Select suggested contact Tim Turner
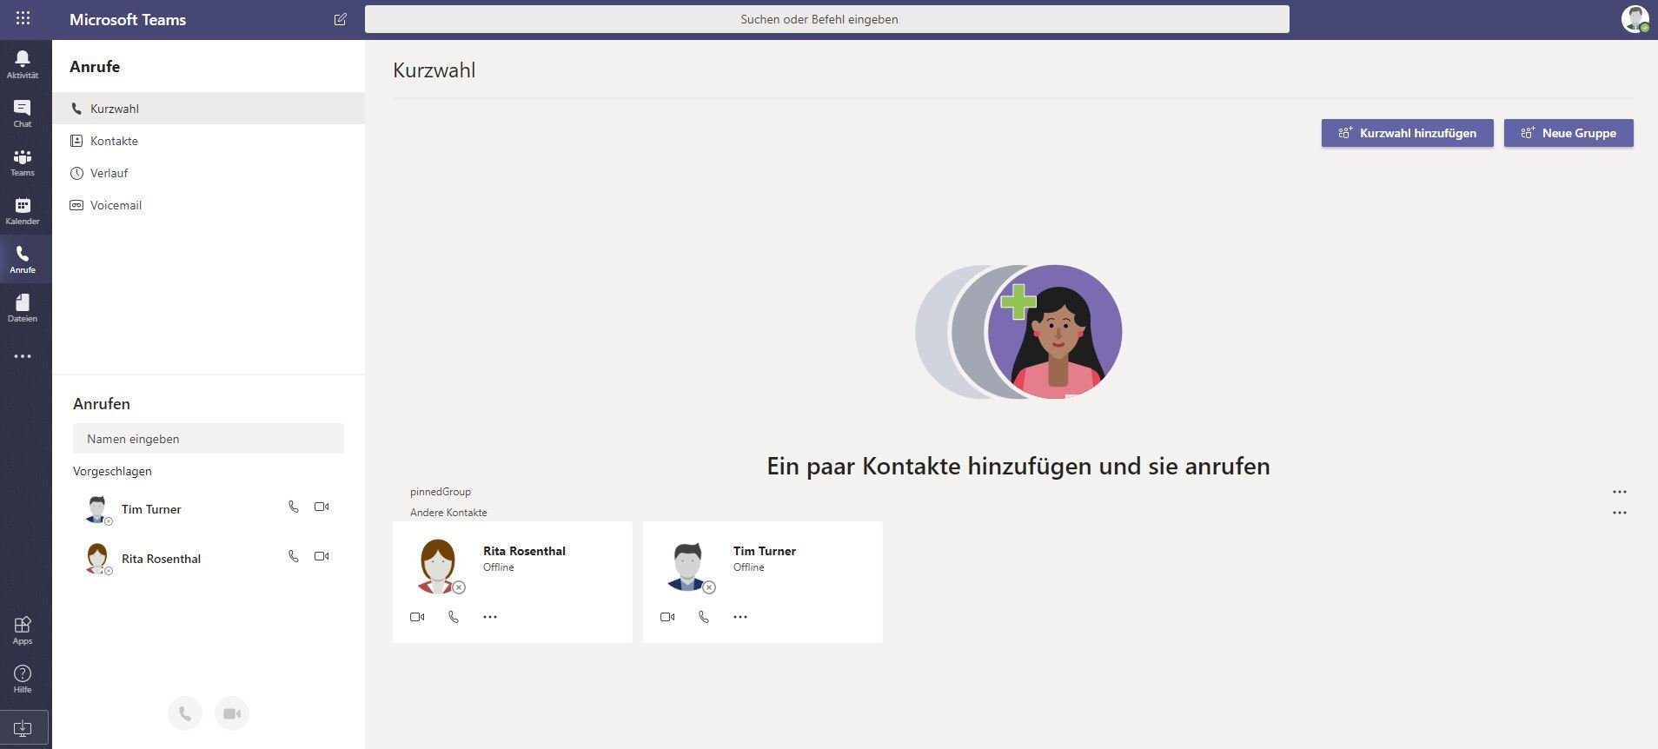This screenshot has width=1658, height=749. tap(151, 509)
